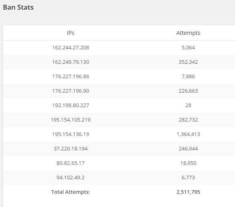235x207 pixels.
Task: Select IP address 162.244.27.208
Action: coord(71,48)
